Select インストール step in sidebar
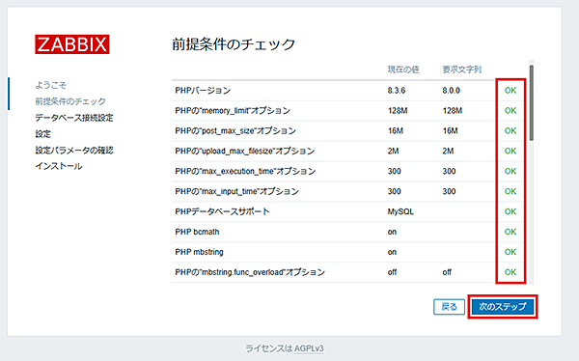This screenshot has height=361, width=579. pos(59,166)
